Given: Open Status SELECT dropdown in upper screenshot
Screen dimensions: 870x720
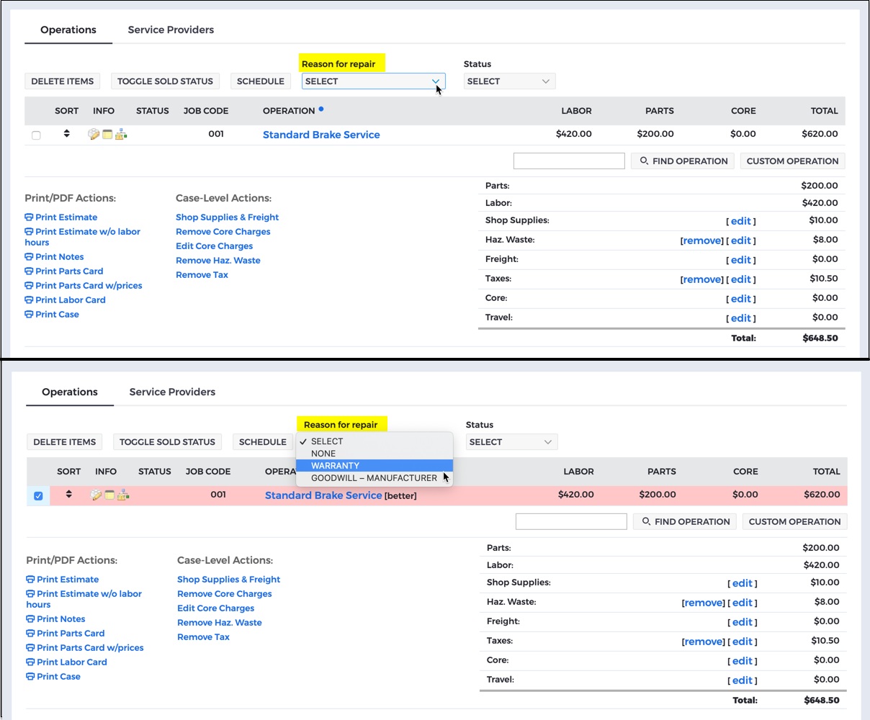Looking at the screenshot, I should point(509,81).
